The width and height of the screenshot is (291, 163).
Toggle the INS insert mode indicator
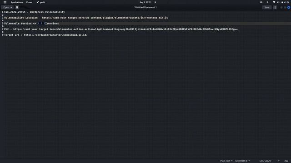[286, 161]
